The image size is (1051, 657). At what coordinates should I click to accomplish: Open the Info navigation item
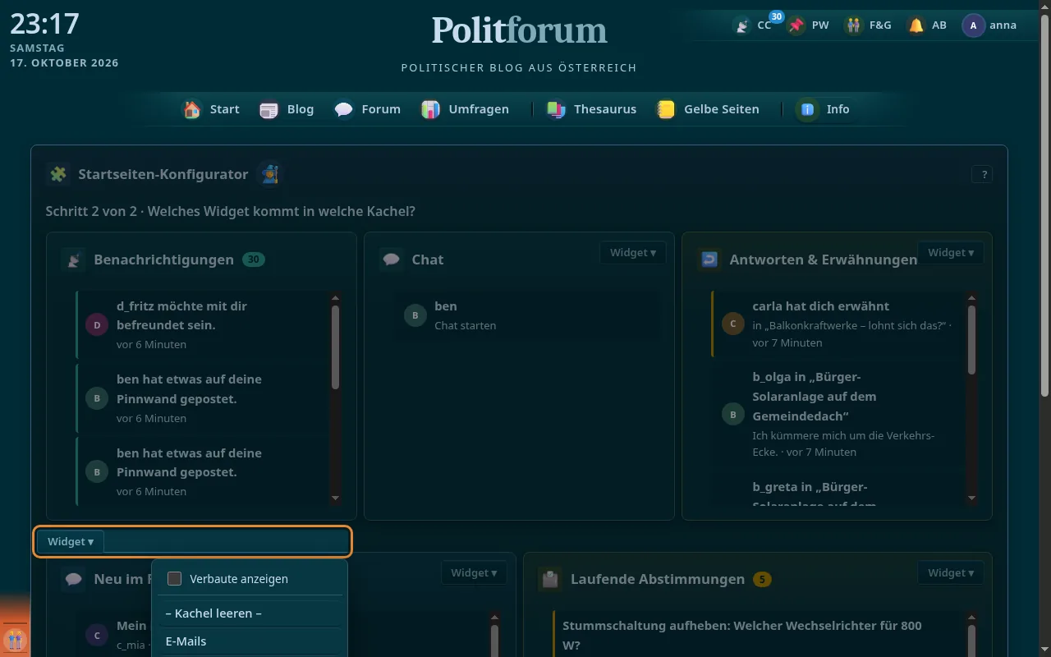(823, 109)
